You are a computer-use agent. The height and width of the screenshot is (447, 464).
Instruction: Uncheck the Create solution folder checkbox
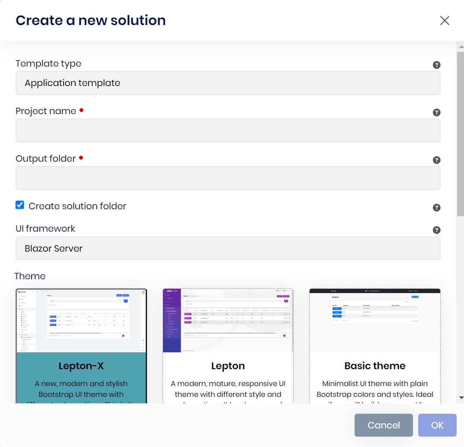tap(20, 205)
